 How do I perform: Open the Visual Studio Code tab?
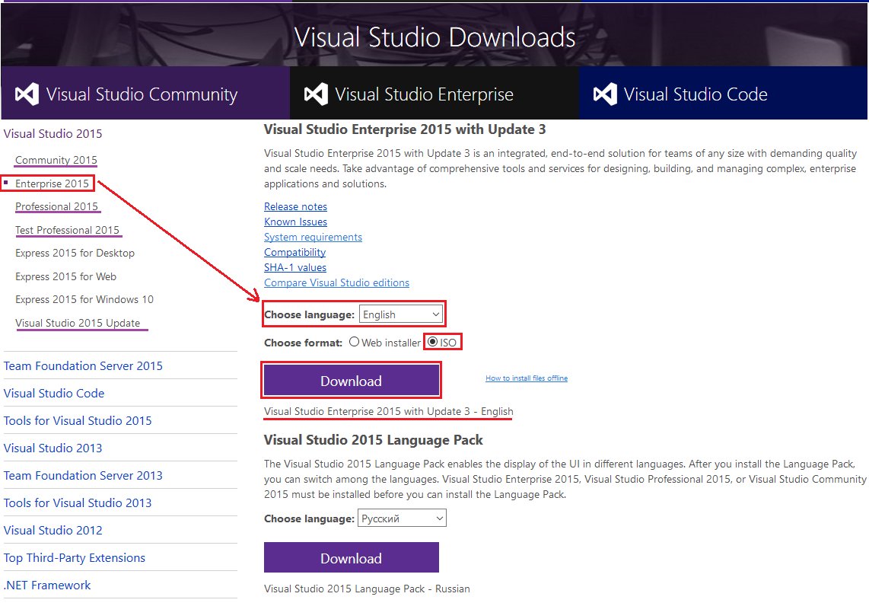pyautogui.click(x=723, y=93)
